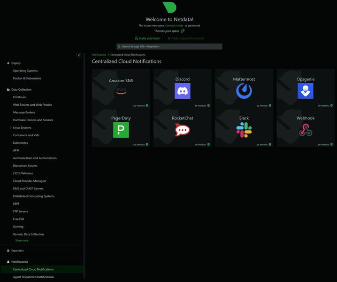This screenshot has width=337, height=282.
Task: Select the Databases category
Action: click(x=20, y=97)
